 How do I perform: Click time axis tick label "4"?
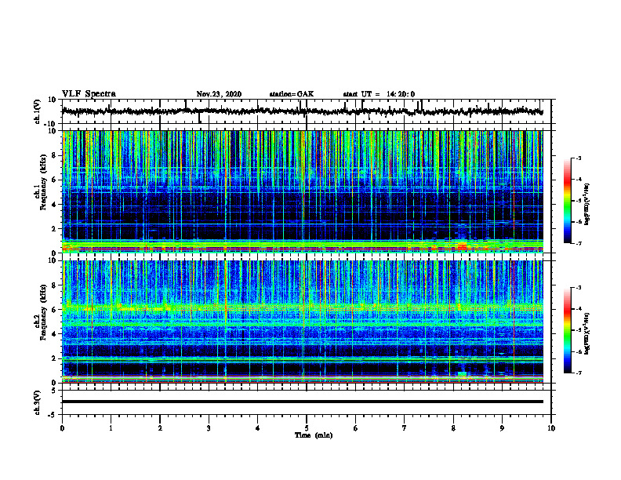click(258, 428)
